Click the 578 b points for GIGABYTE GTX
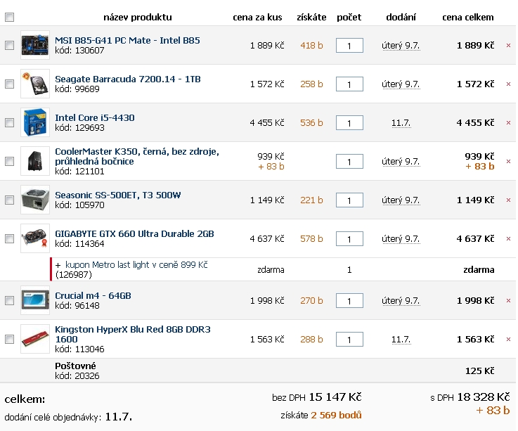518x431 pixels. click(311, 239)
